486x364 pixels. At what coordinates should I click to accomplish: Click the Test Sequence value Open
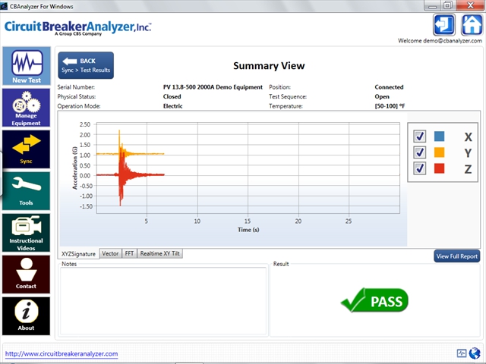(x=382, y=96)
